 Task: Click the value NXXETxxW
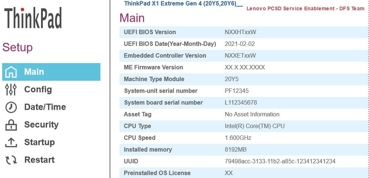pyautogui.click(x=240, y=56)
